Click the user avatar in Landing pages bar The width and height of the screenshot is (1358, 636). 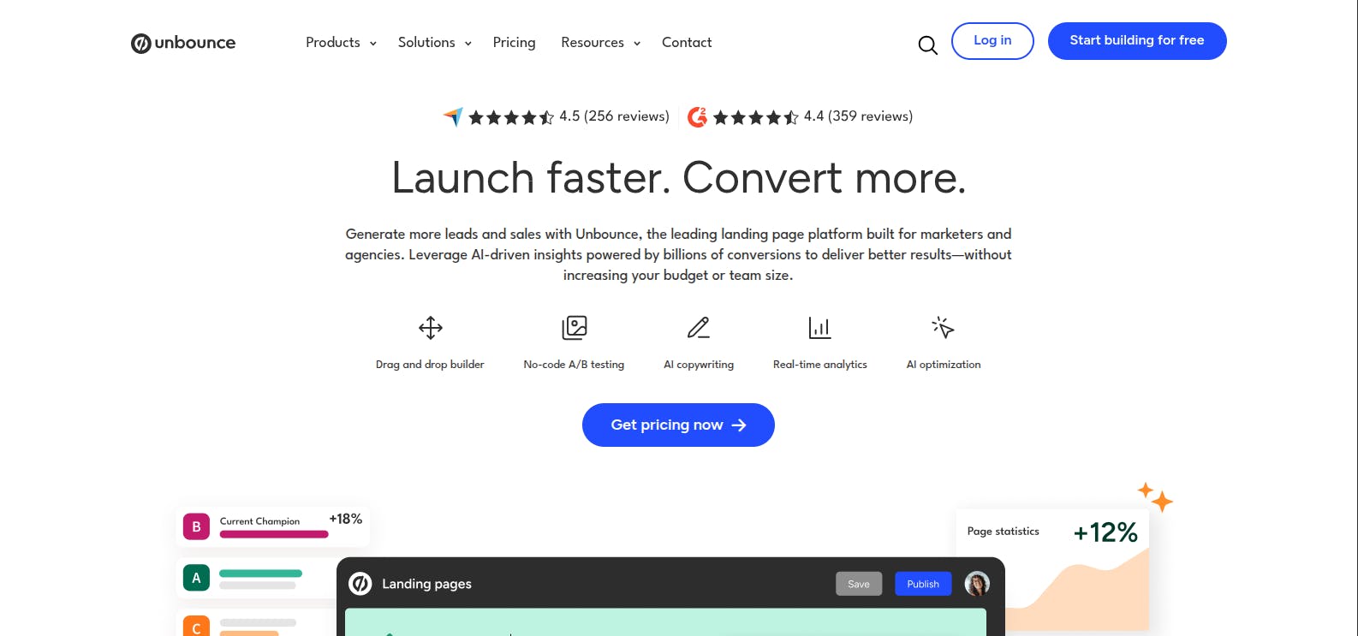(x=977, y=584)
